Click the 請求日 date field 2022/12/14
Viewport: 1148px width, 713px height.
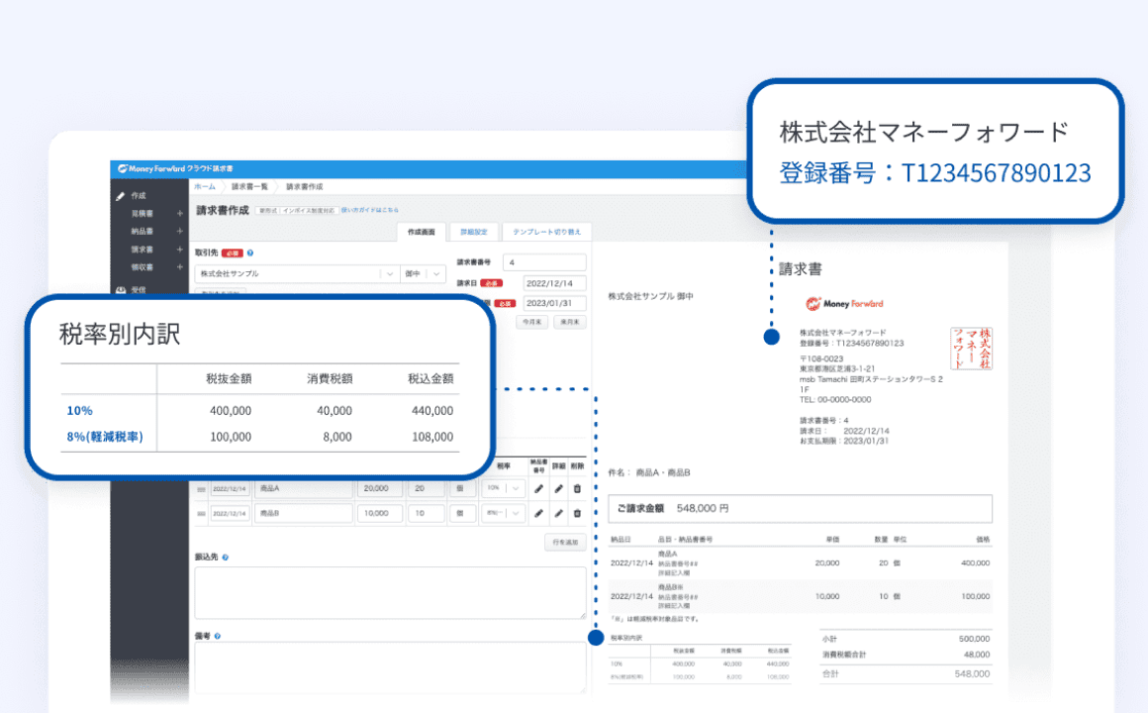click(555, 283)
